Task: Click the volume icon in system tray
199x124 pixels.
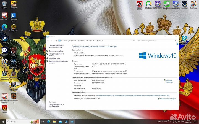Action: (x=179, y=122)
